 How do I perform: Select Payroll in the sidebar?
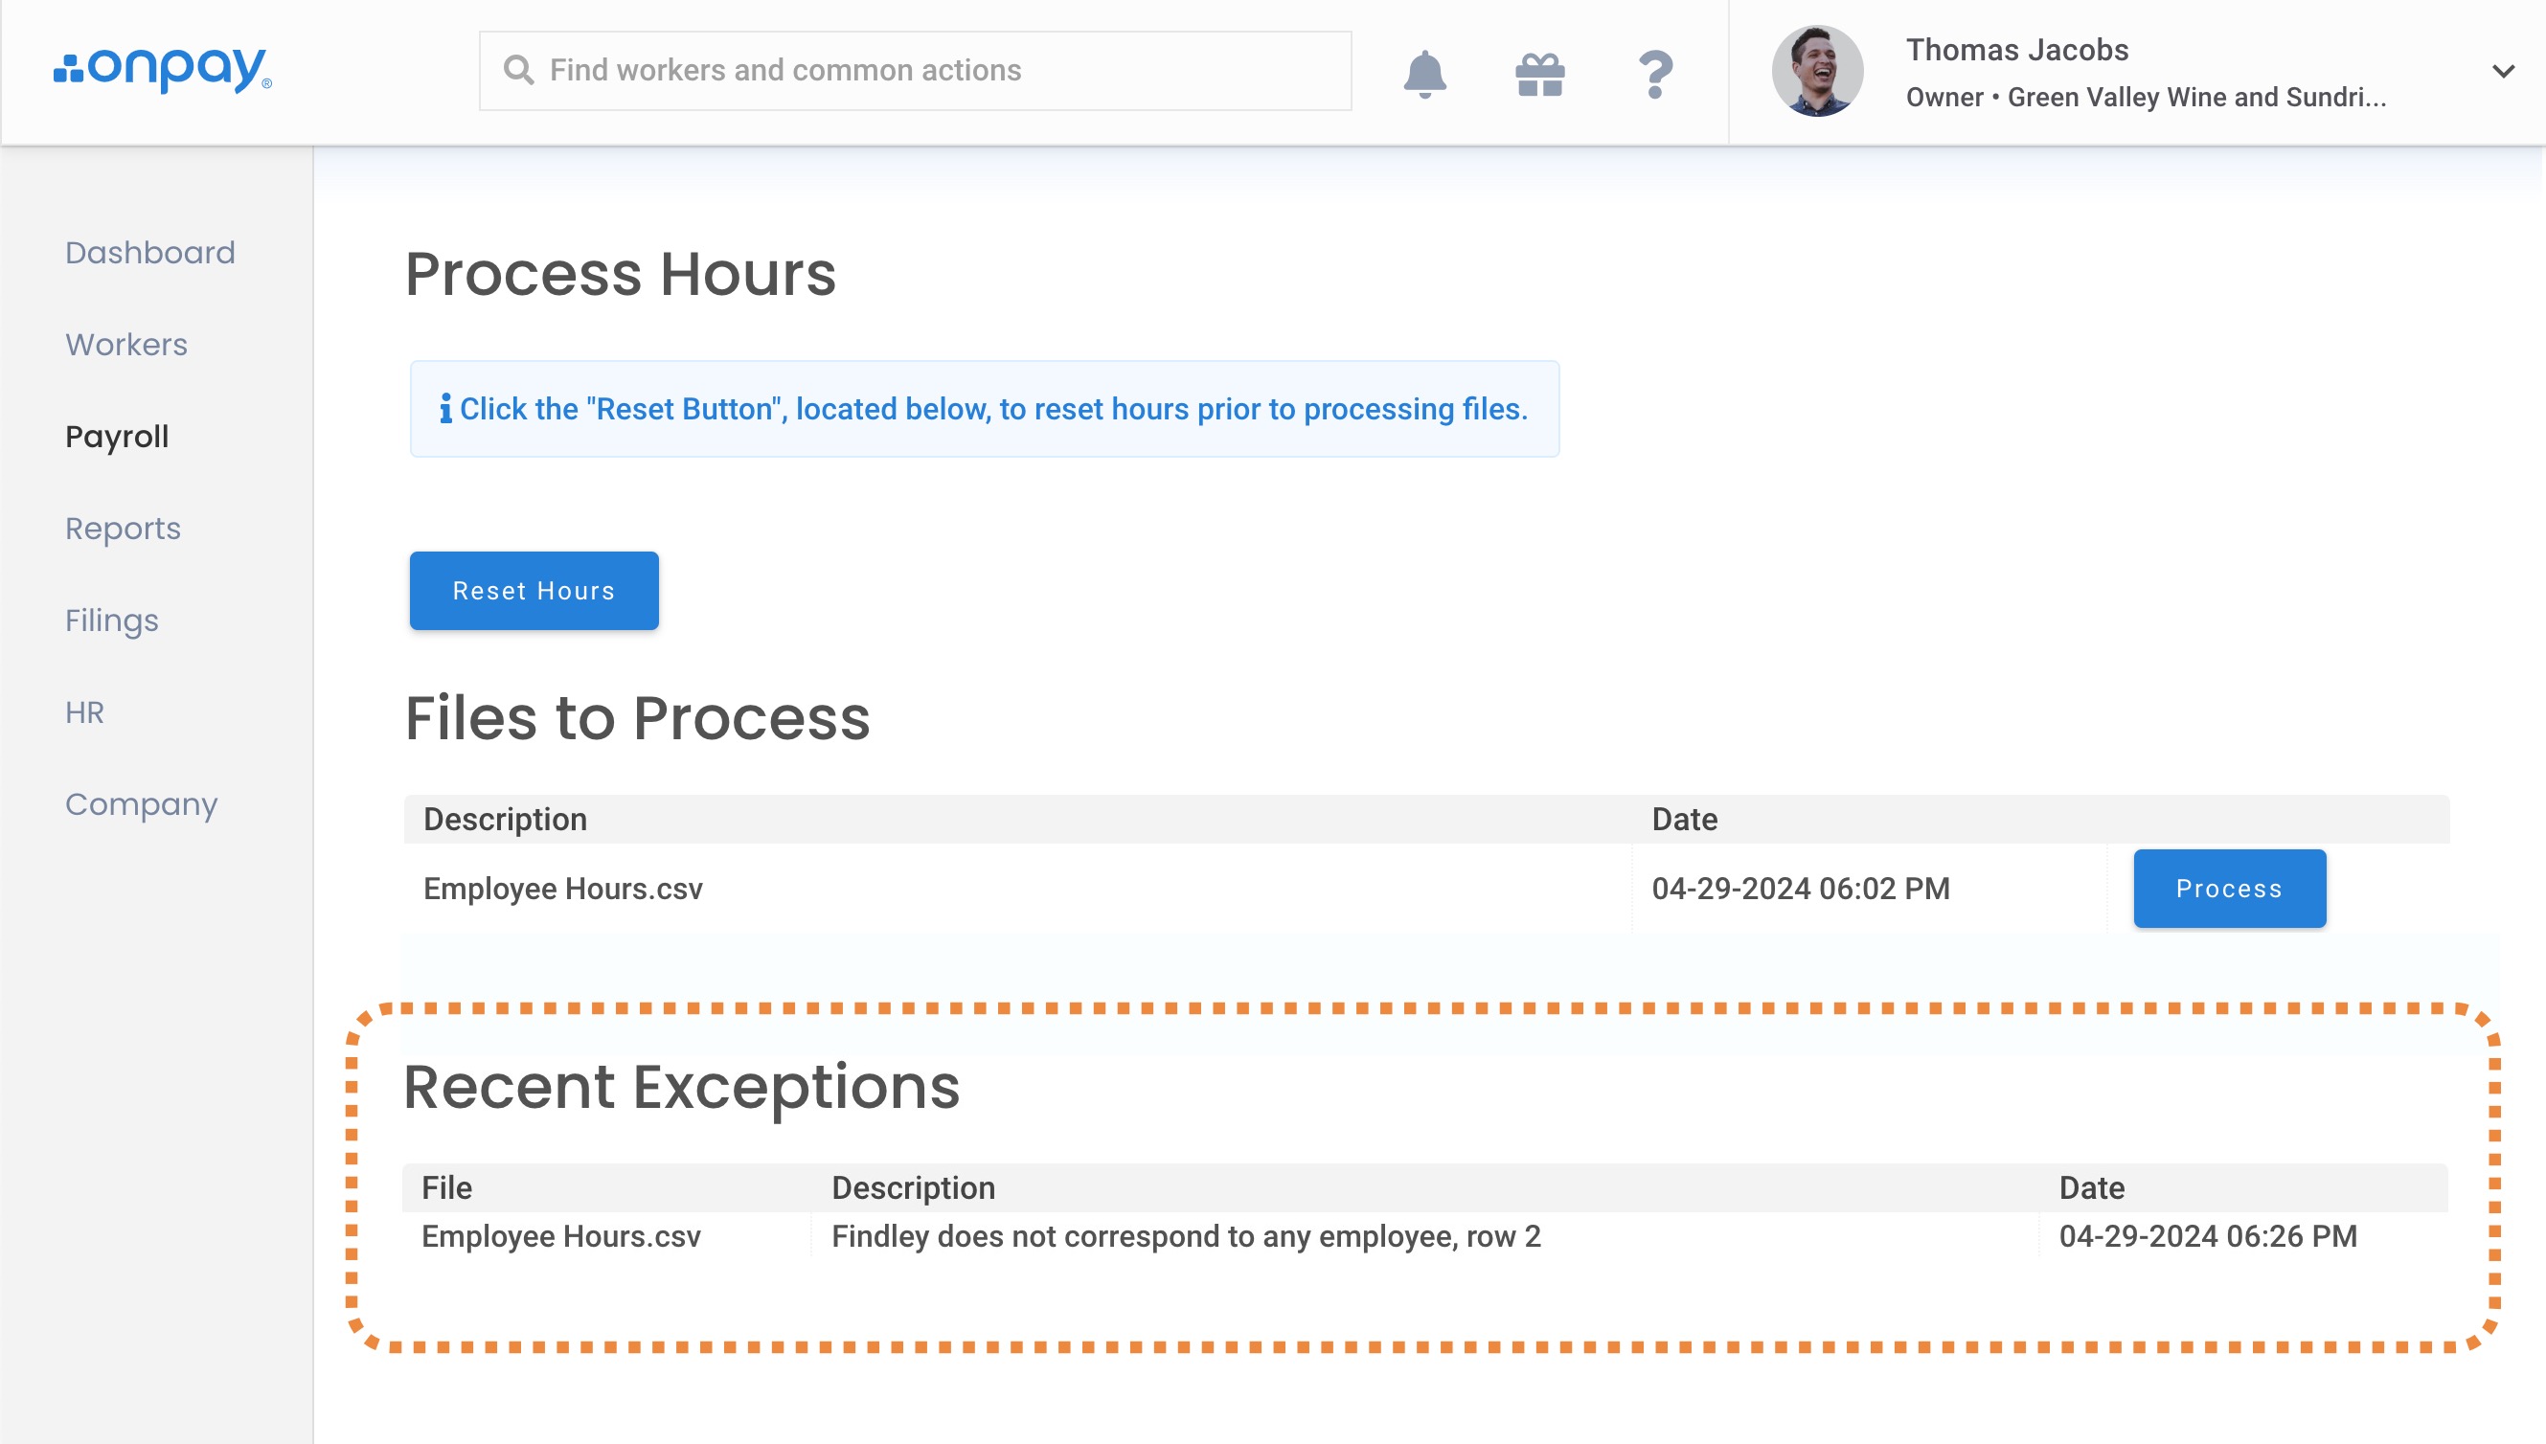(x=117, y=437)
